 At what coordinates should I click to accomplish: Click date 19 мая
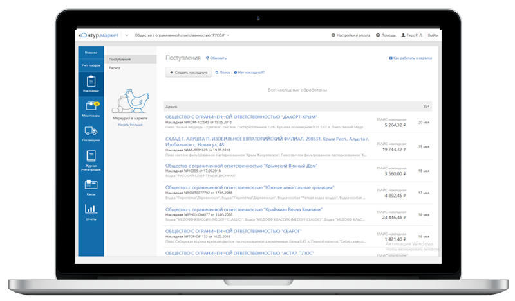tap(424, 146)
